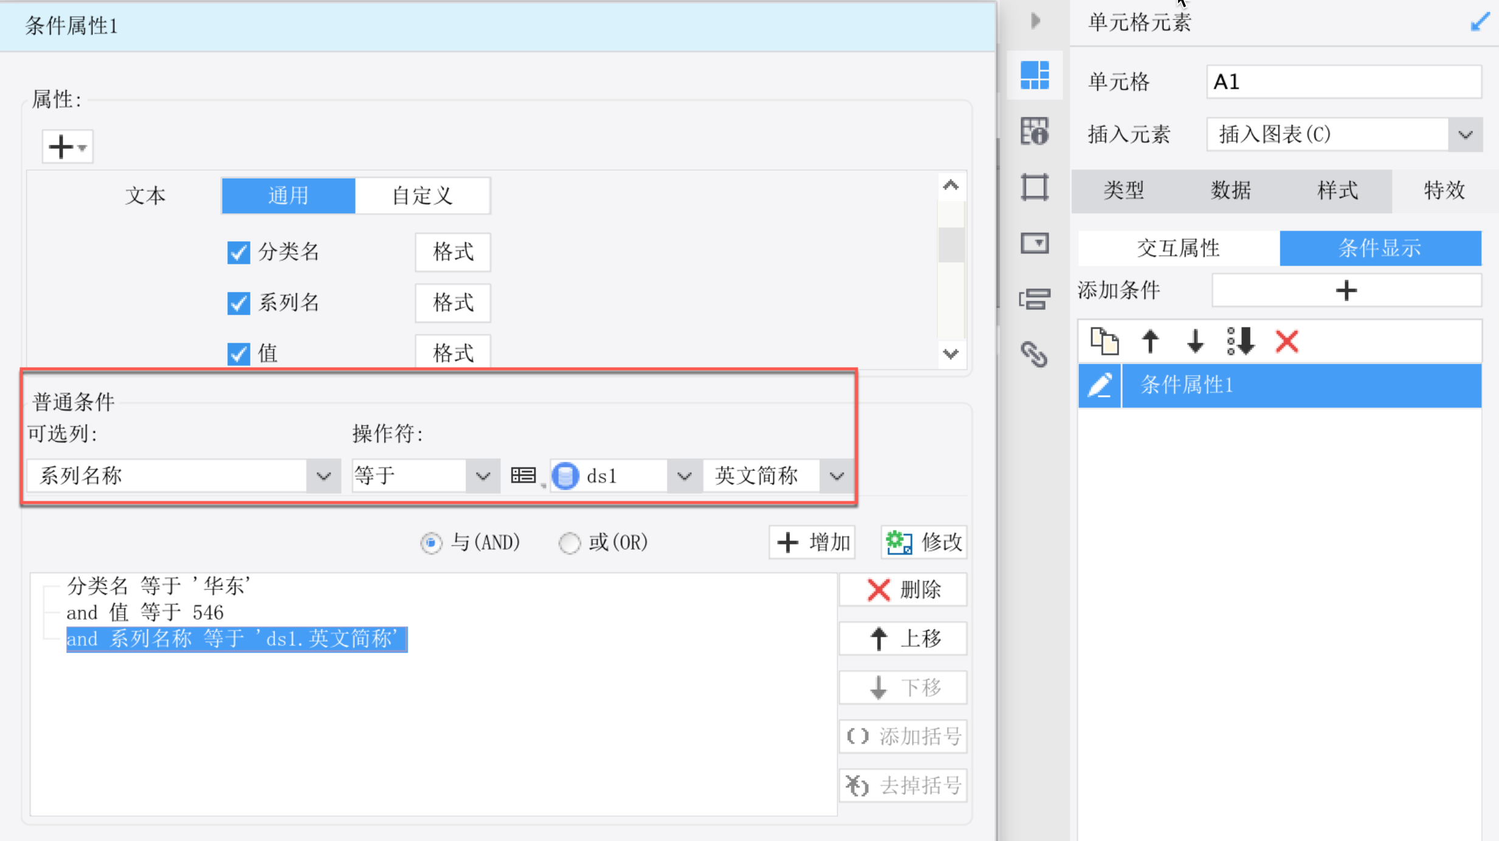The width and height of the screenshot is (1499, 841).
Task: Click the red X delete condition icon
Action: pyautogui.click(x=1286, y=341)
